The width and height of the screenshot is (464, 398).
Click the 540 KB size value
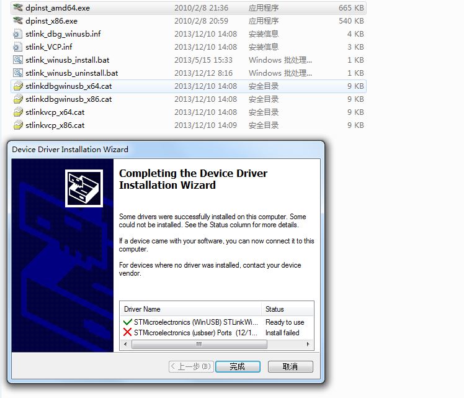click(351, 21)
